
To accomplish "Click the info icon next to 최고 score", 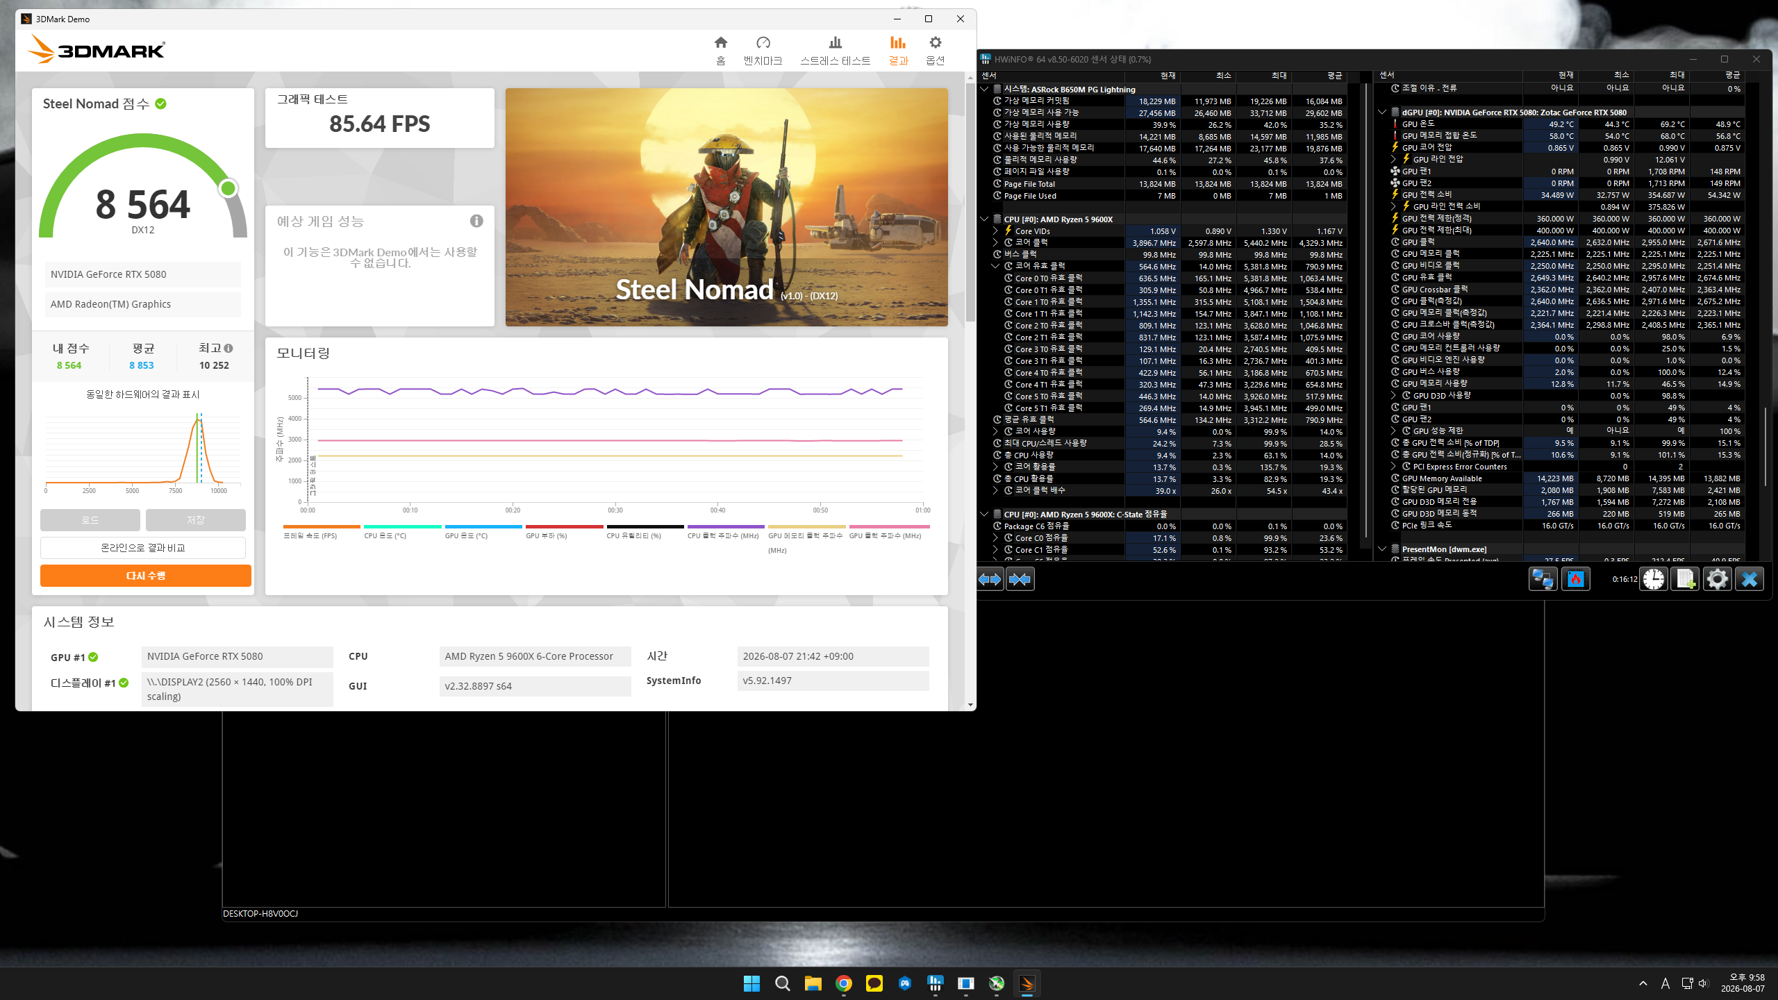I will [x=229, y=348].
